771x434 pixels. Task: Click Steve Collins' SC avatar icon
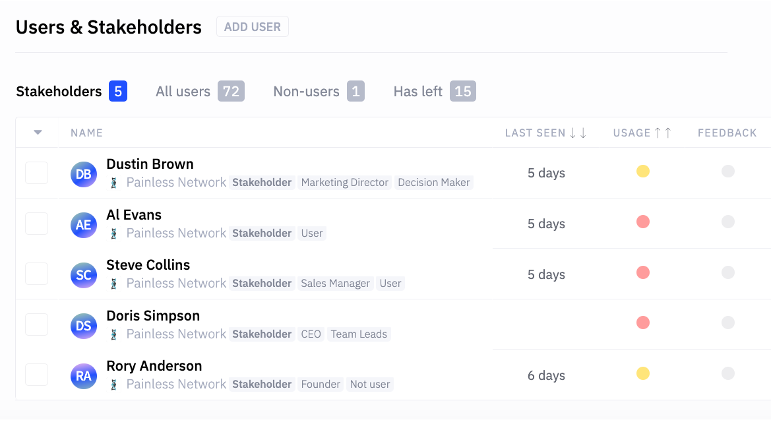[84, 275]
